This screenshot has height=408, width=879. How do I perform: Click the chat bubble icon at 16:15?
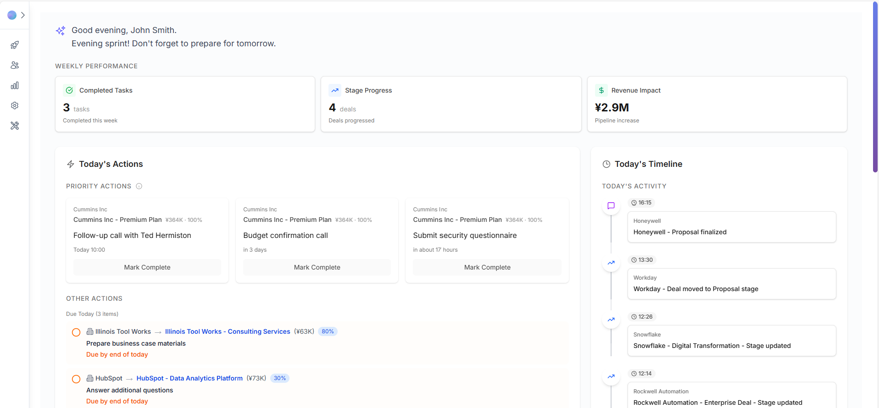coord(611,206)
